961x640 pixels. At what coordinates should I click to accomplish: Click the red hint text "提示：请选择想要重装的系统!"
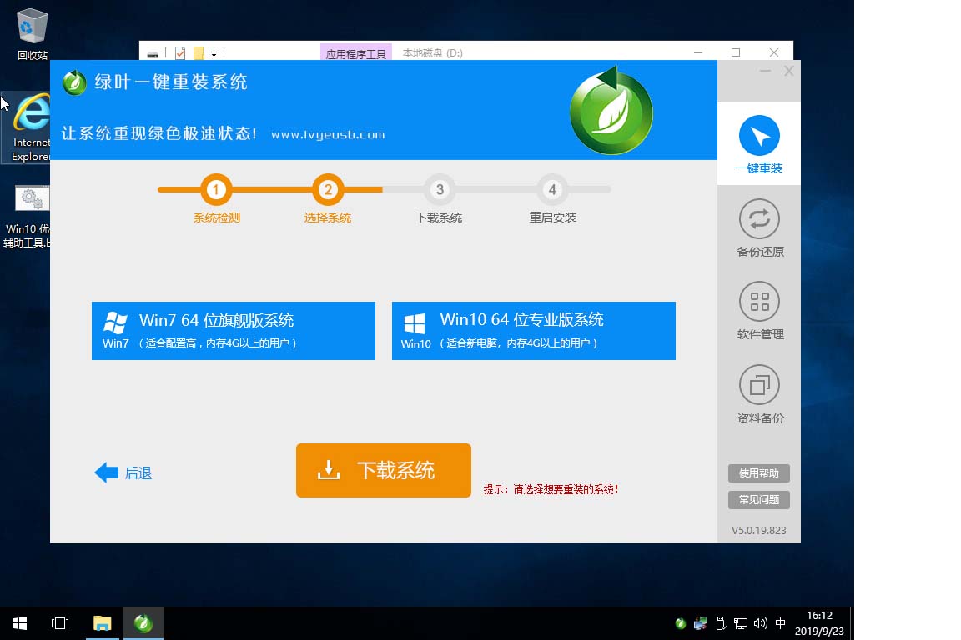click(x=551, y=489)
